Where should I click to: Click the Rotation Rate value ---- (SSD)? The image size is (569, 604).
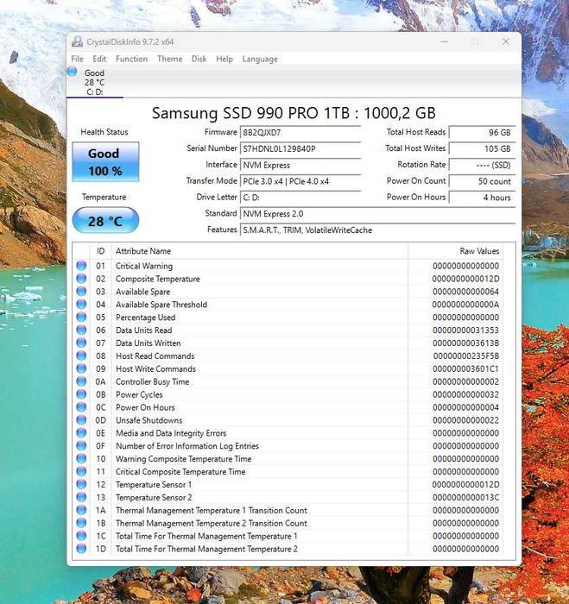click(483, 165)
